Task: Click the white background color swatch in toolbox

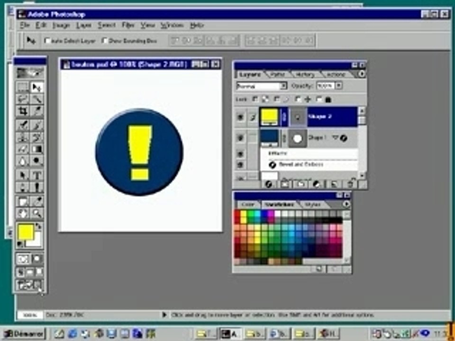Action: pos(37,242)
